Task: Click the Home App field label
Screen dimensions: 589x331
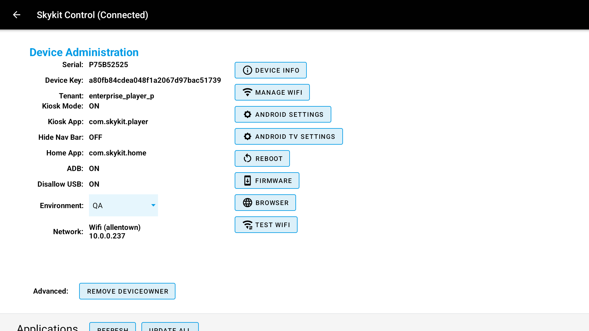Action: point(65,153)
